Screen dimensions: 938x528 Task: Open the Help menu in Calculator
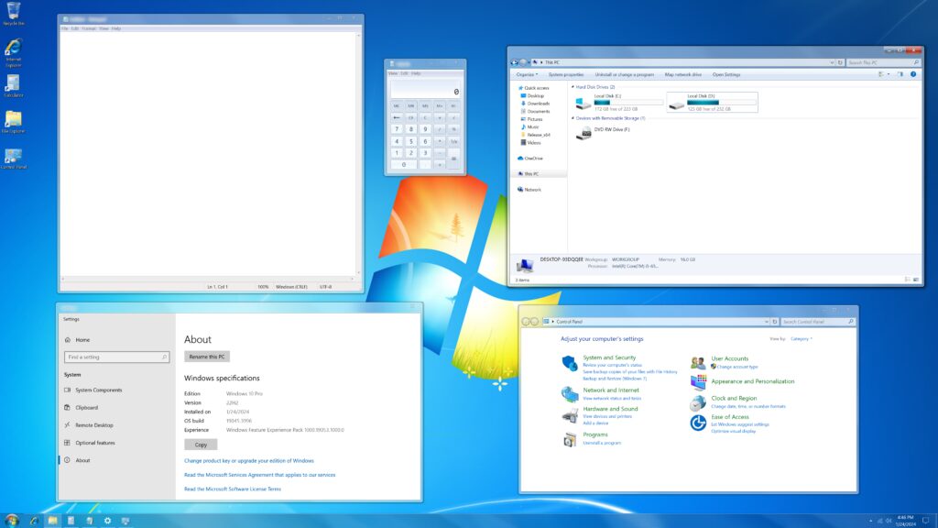click(416, 73)
